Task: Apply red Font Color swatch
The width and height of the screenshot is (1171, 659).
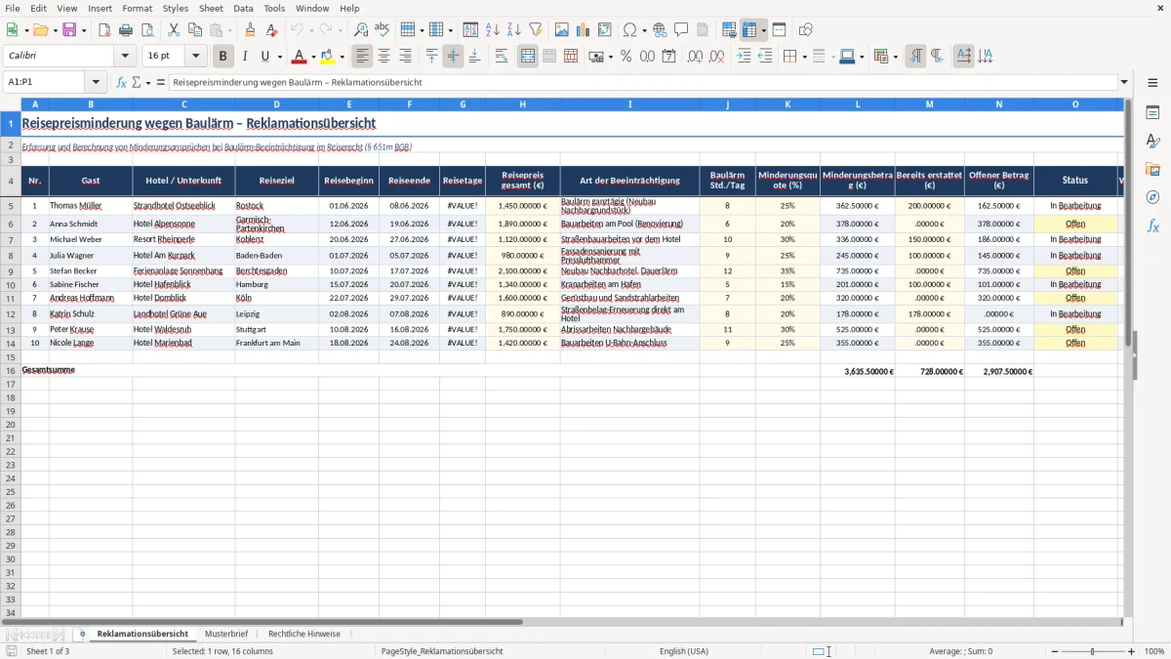Action: 300,57
